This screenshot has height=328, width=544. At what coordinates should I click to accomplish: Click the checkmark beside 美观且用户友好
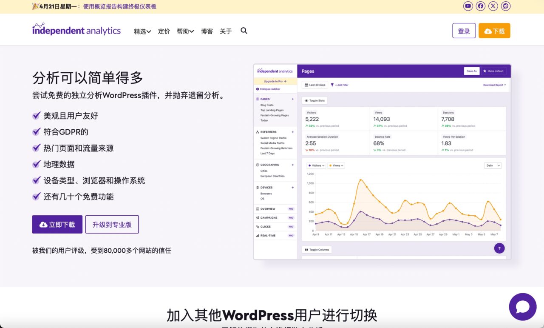[37, 115]
